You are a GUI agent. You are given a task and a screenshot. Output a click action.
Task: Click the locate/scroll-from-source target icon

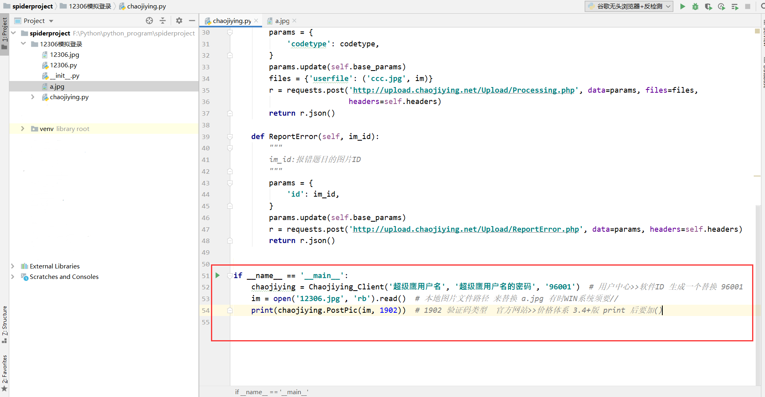[x=149, y=21]
